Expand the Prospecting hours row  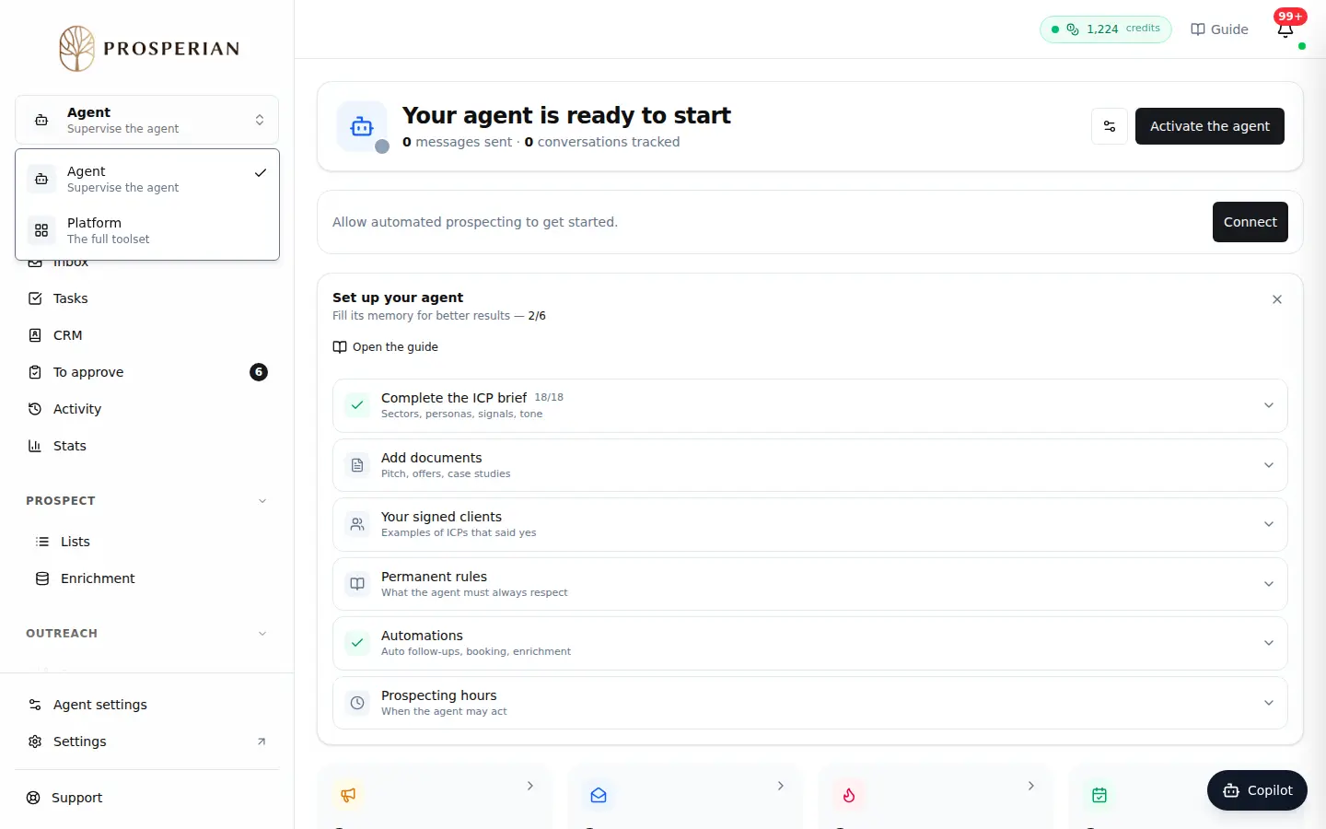click(x=810, y=703)
